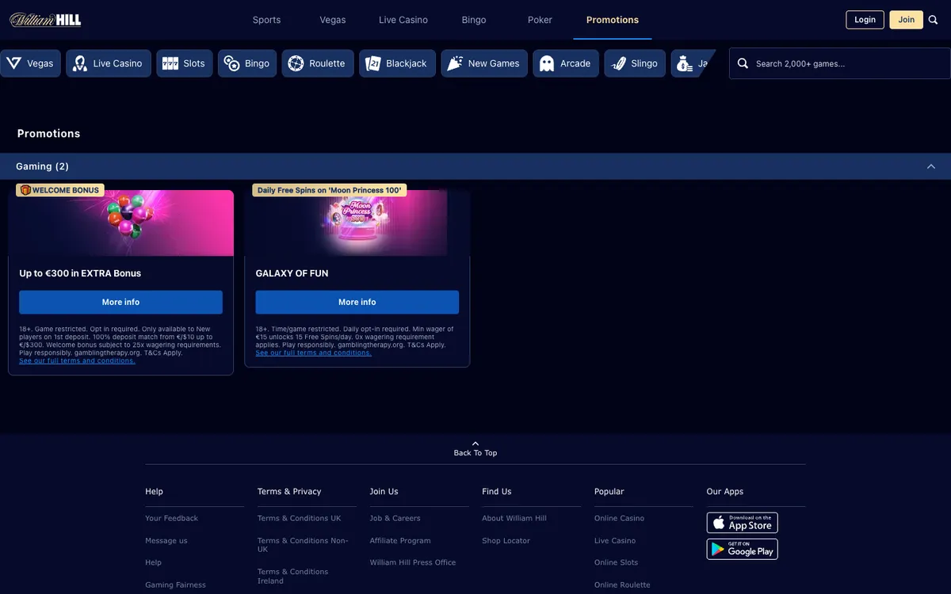Click More info for Welcome Bonus
The height and width of the screenshot is (594, 951).
(x=120, y=302)
